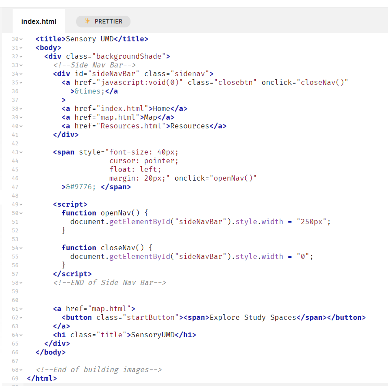This screenshot has height=386, width=388.
Task: Collapse the fold arrow at line 30
Action: coord(21,39)
